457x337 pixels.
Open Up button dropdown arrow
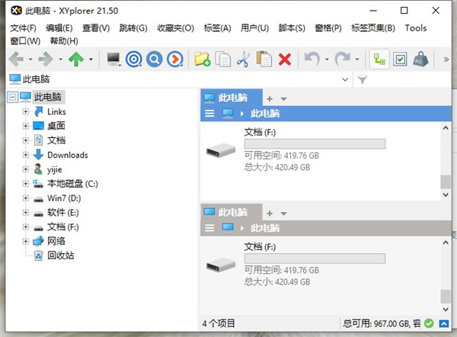click(91, 59)
